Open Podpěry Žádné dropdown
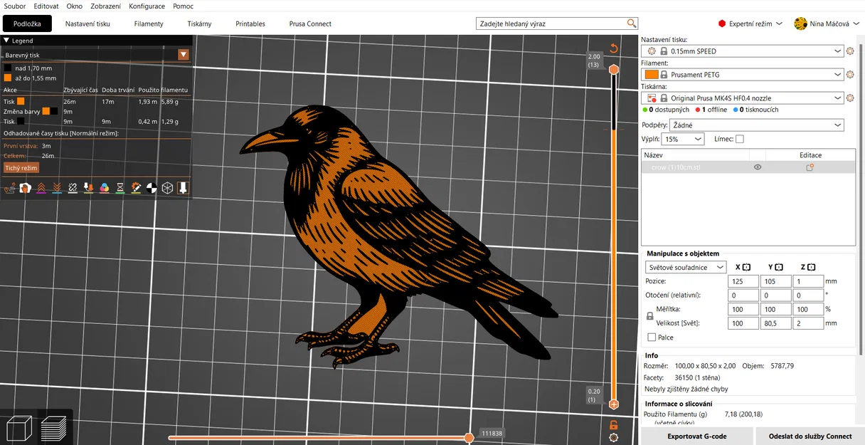The height and width of the screenshot is (445, 865). tap(757, 125)
